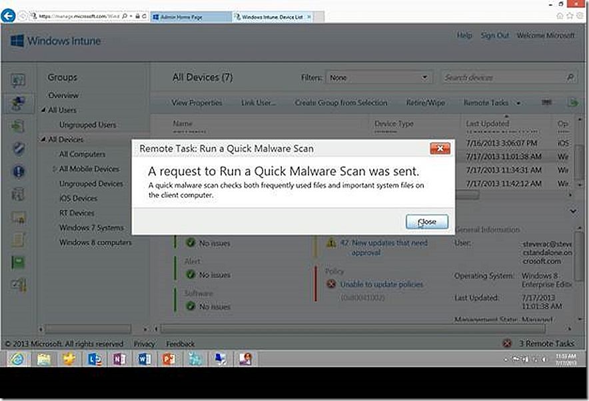Expand the All Mobile Devices node
The width and height of the screenshot is (589, 401).
pyautogui.click(x=55, y=169)
